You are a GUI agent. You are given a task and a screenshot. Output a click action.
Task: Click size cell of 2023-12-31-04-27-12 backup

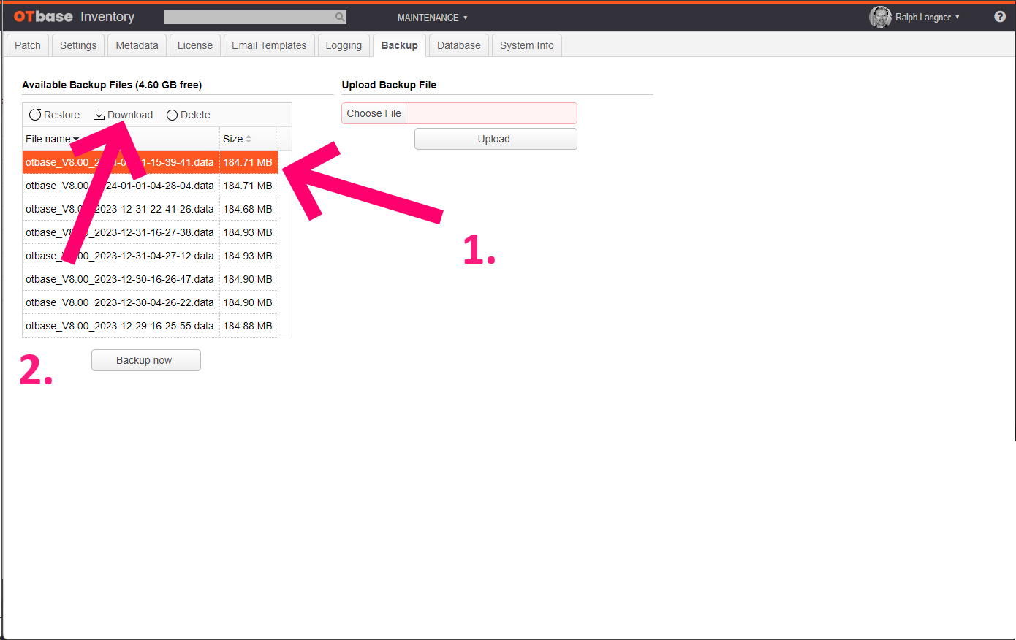[249, 256]
